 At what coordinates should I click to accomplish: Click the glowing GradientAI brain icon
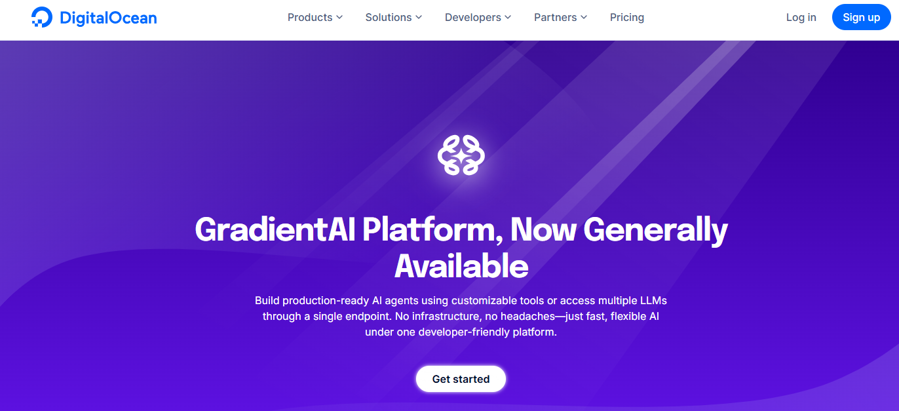[x=461, y=154]
